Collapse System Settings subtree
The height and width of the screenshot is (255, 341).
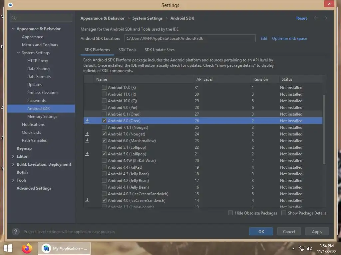pyautogui.click(x=19, y=52)
